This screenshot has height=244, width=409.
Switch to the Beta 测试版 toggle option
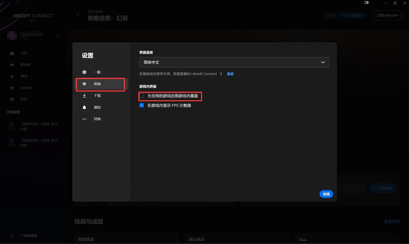(x=352, y=16)
